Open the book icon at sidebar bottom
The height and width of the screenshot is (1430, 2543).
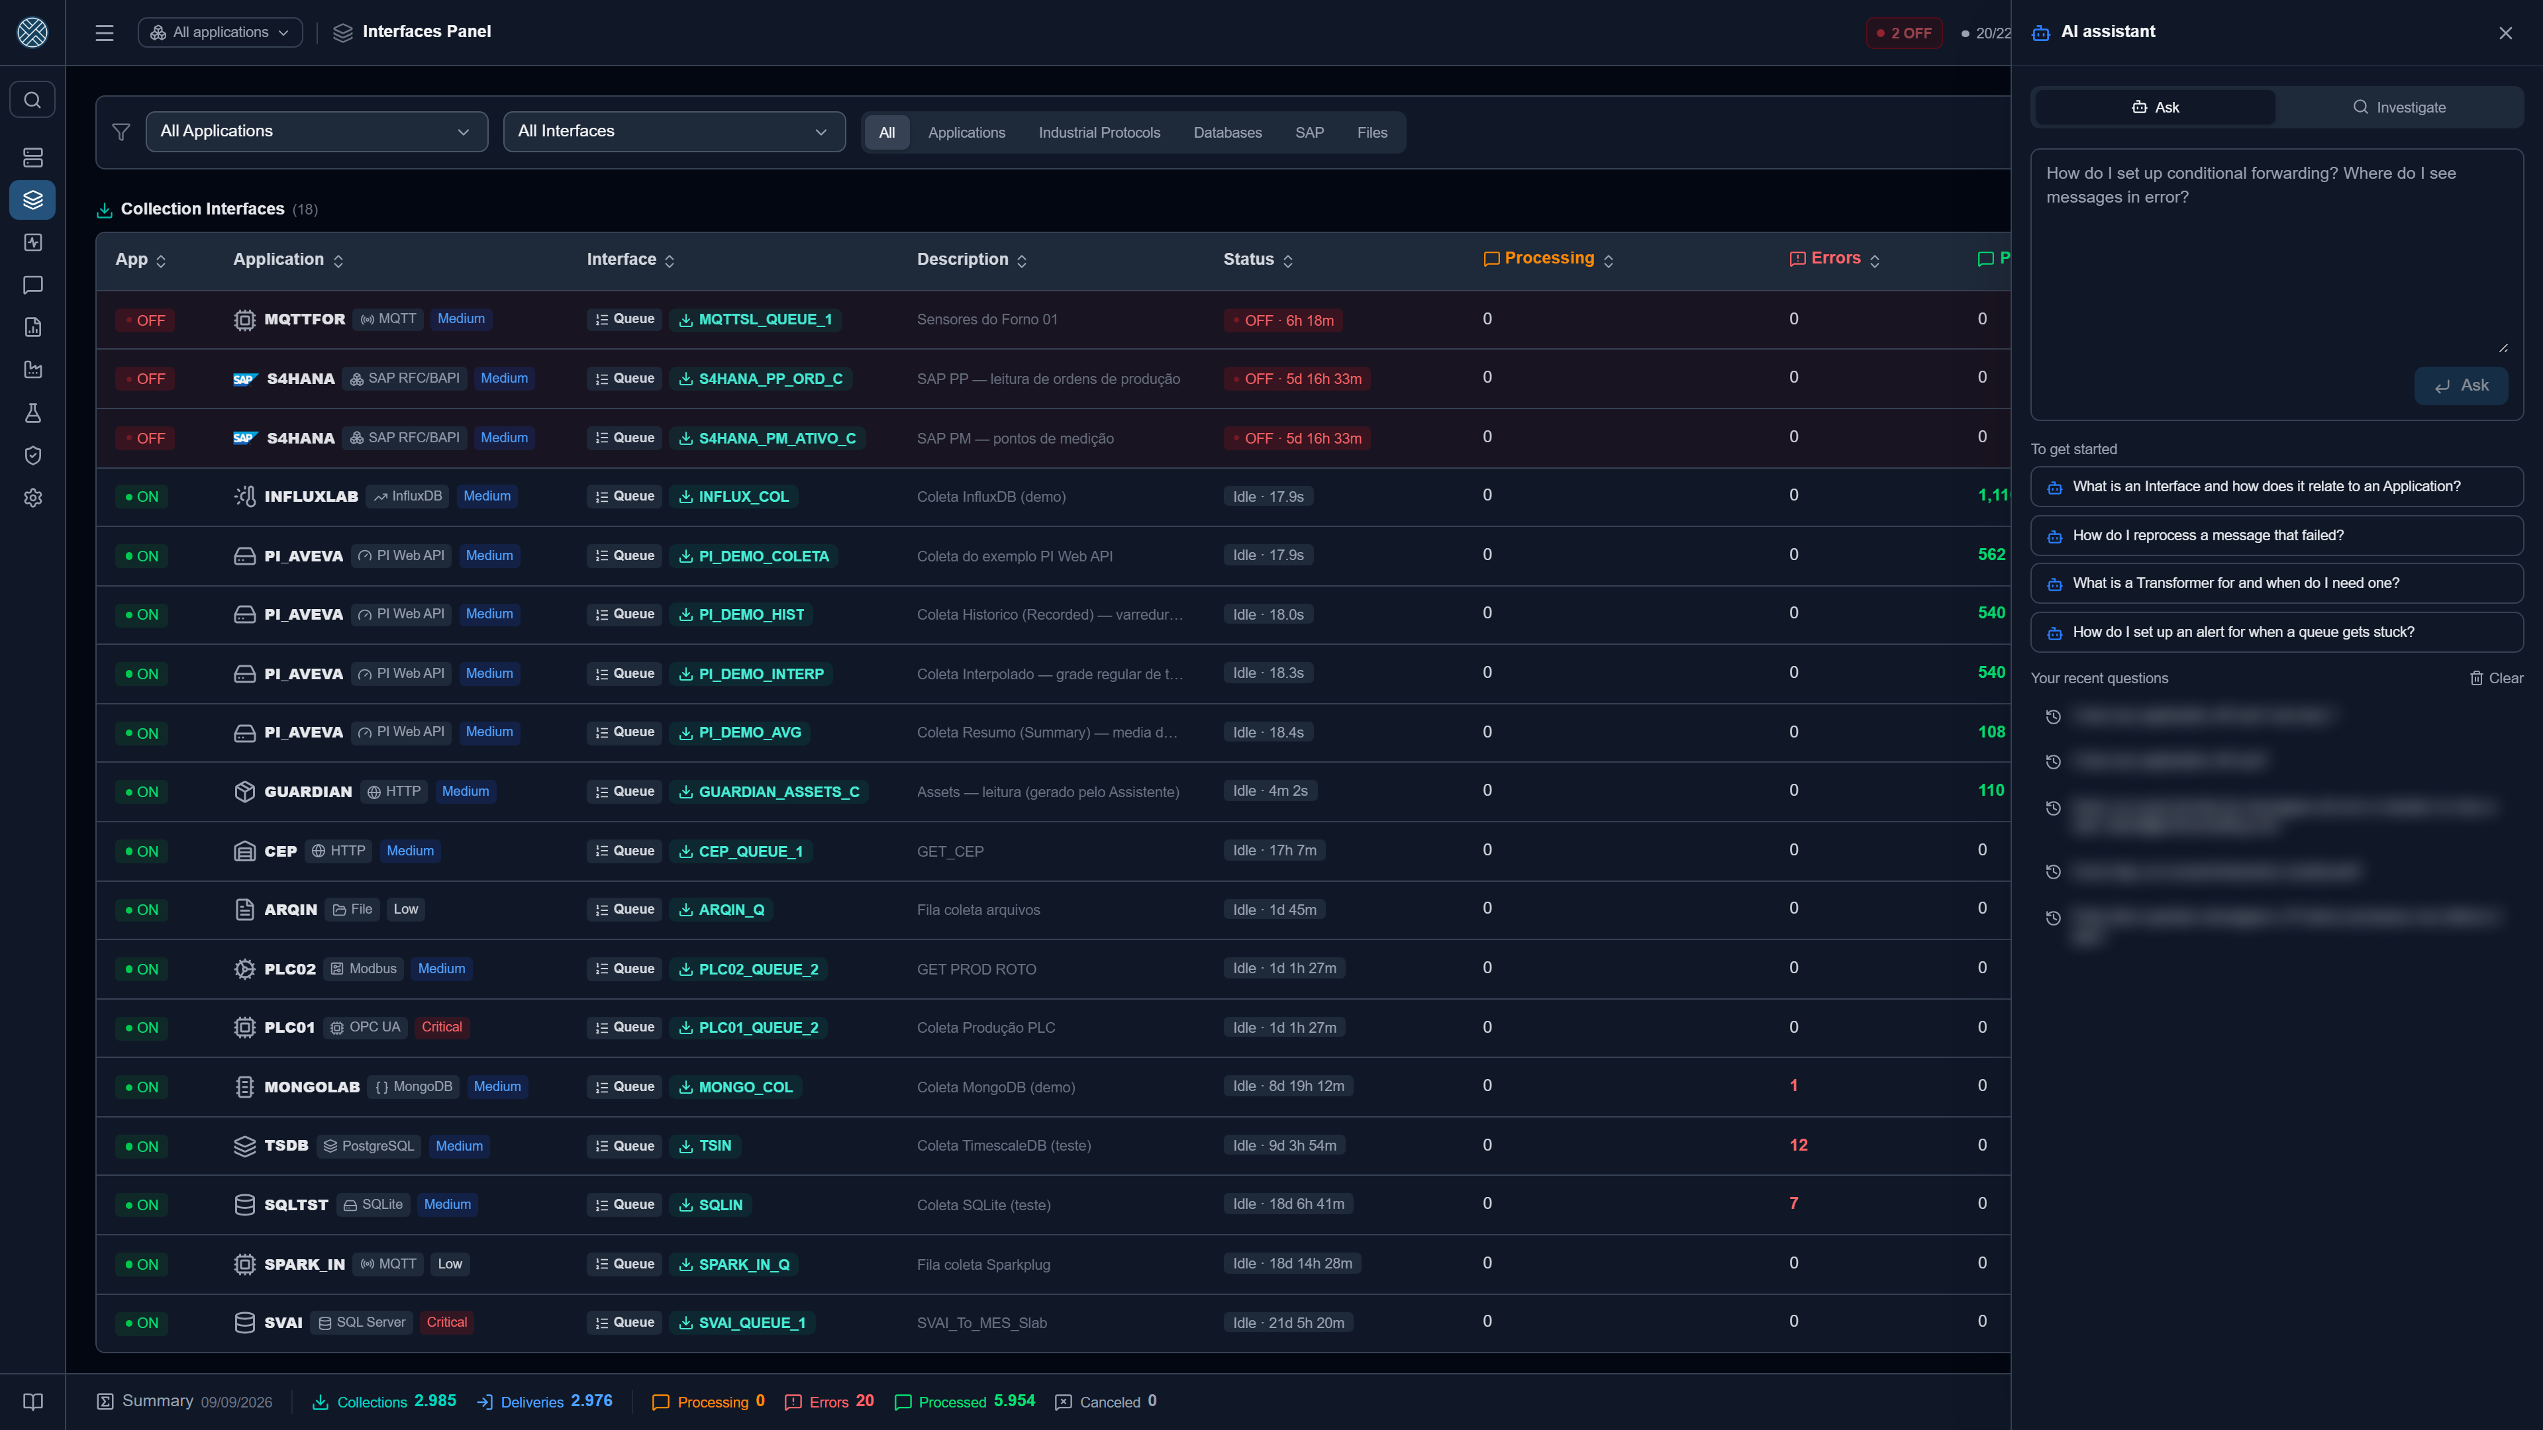pyautogui.click(x=32, y=1402)
